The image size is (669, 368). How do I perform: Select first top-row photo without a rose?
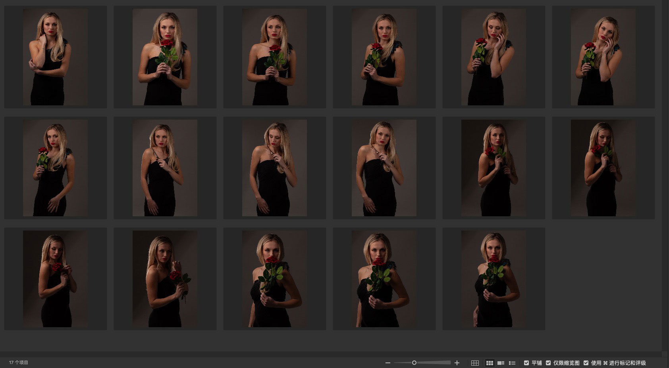click(55, 57)
